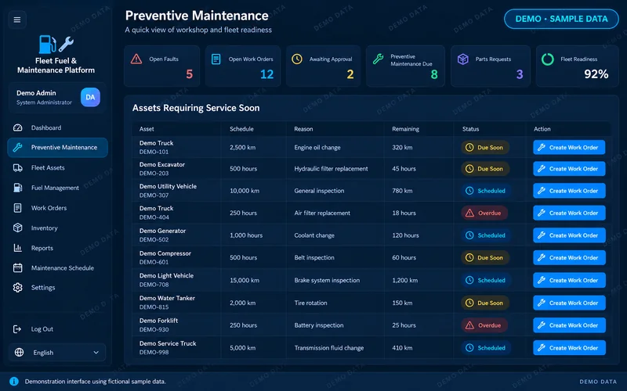Image resolution: width=627 pixels, height=391 pixels.
Task: Click the "Demo Water Tanker" asset name
Action: (x=167, y=298)
